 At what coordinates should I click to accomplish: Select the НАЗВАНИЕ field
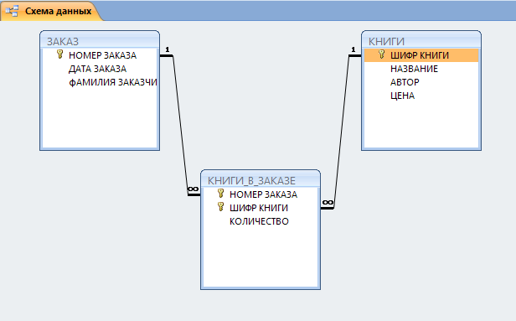(421, 69)
